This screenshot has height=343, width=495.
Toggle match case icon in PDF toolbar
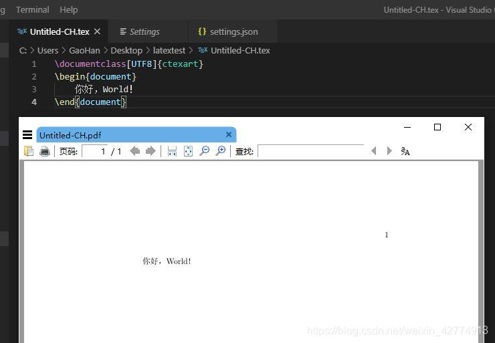coord(405,152)
